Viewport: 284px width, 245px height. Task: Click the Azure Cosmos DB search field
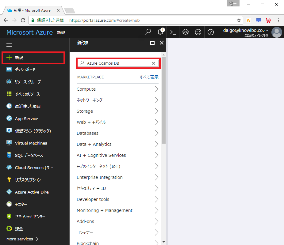(118, 63)
